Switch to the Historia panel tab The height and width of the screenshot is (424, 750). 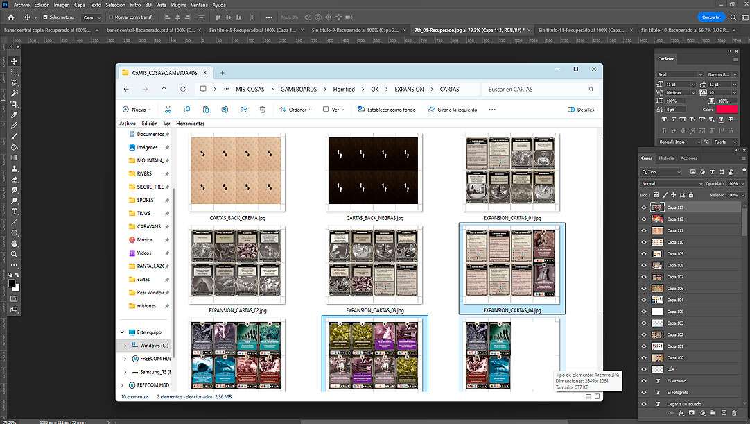click(x=666, y=158)
